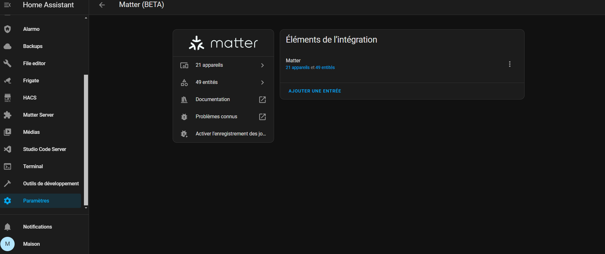The image size is (605, 254).
Task: Click the Maison user avatar
Action: [x=7, y=244]
